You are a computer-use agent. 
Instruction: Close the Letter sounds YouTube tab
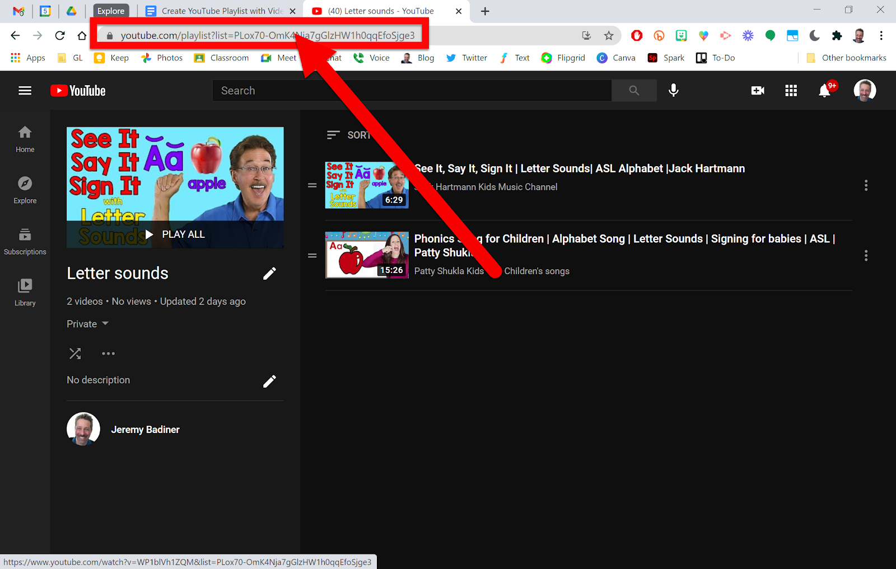(x=459, y=11)
